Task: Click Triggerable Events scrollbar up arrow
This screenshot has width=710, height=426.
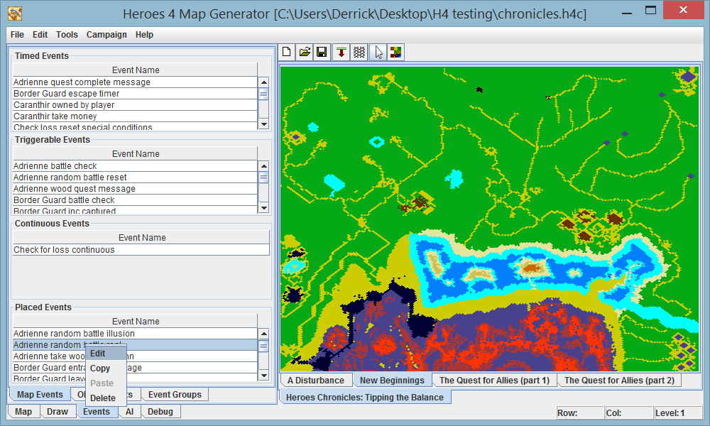Action: (263, 166)
